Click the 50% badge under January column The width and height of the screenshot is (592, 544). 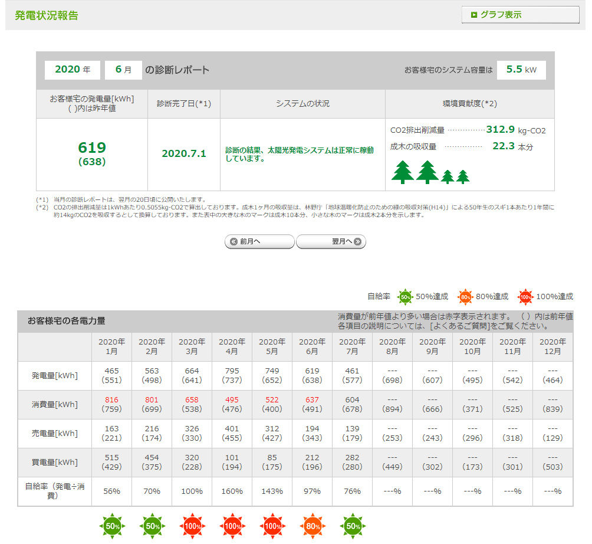click(x=112, y=526)
